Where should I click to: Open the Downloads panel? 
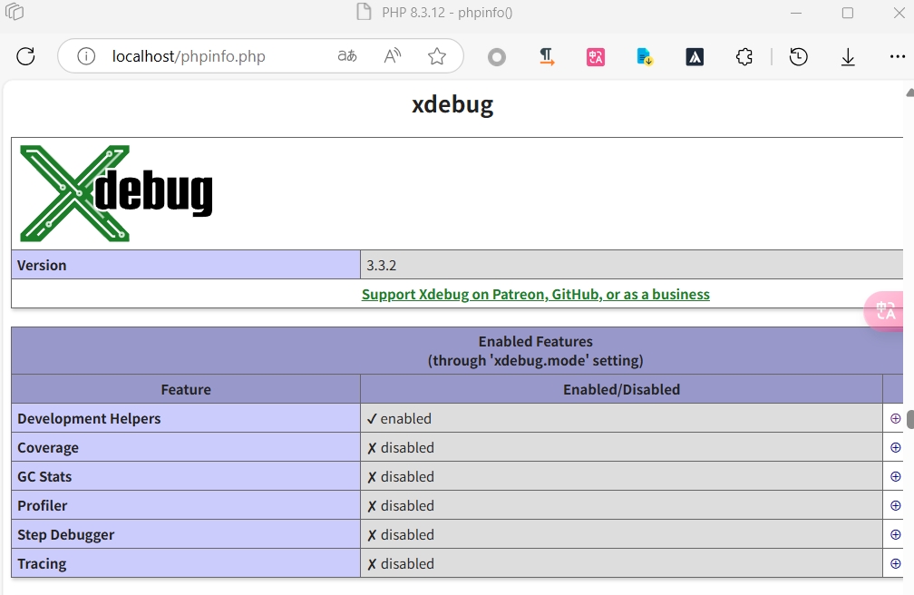pyautogui.click(x=848, y=56)
